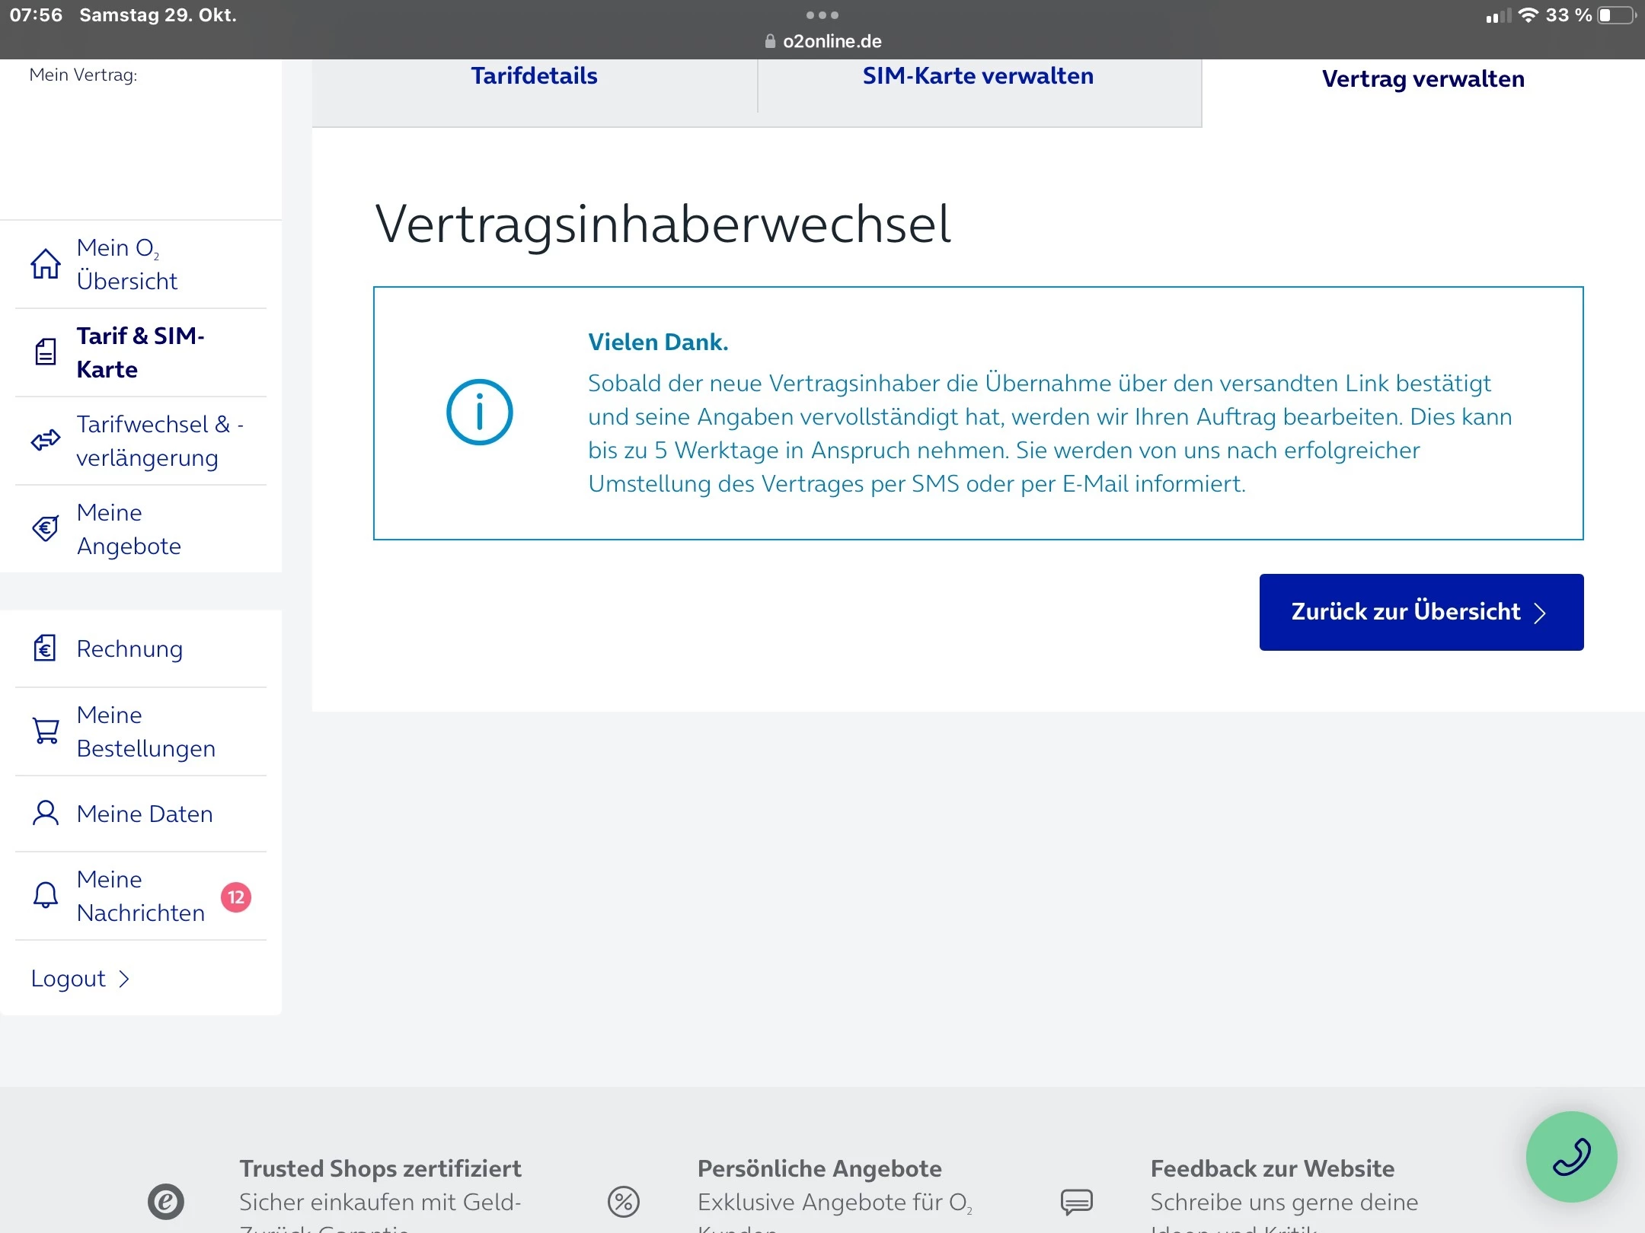Click the person icon beside Meine Daten
This screenshot has height=1233, width=1645.
click(x=46, y=814)
